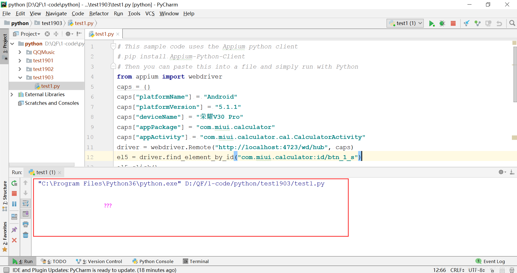Open the Help menu
The image size is (517, 273).
[189, 13]
